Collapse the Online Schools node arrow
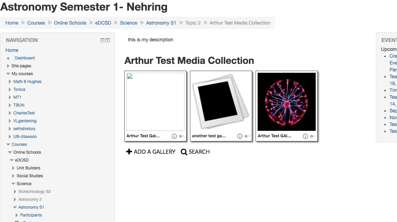The height and width of the screenshot is (222, 397). [10, 152]
